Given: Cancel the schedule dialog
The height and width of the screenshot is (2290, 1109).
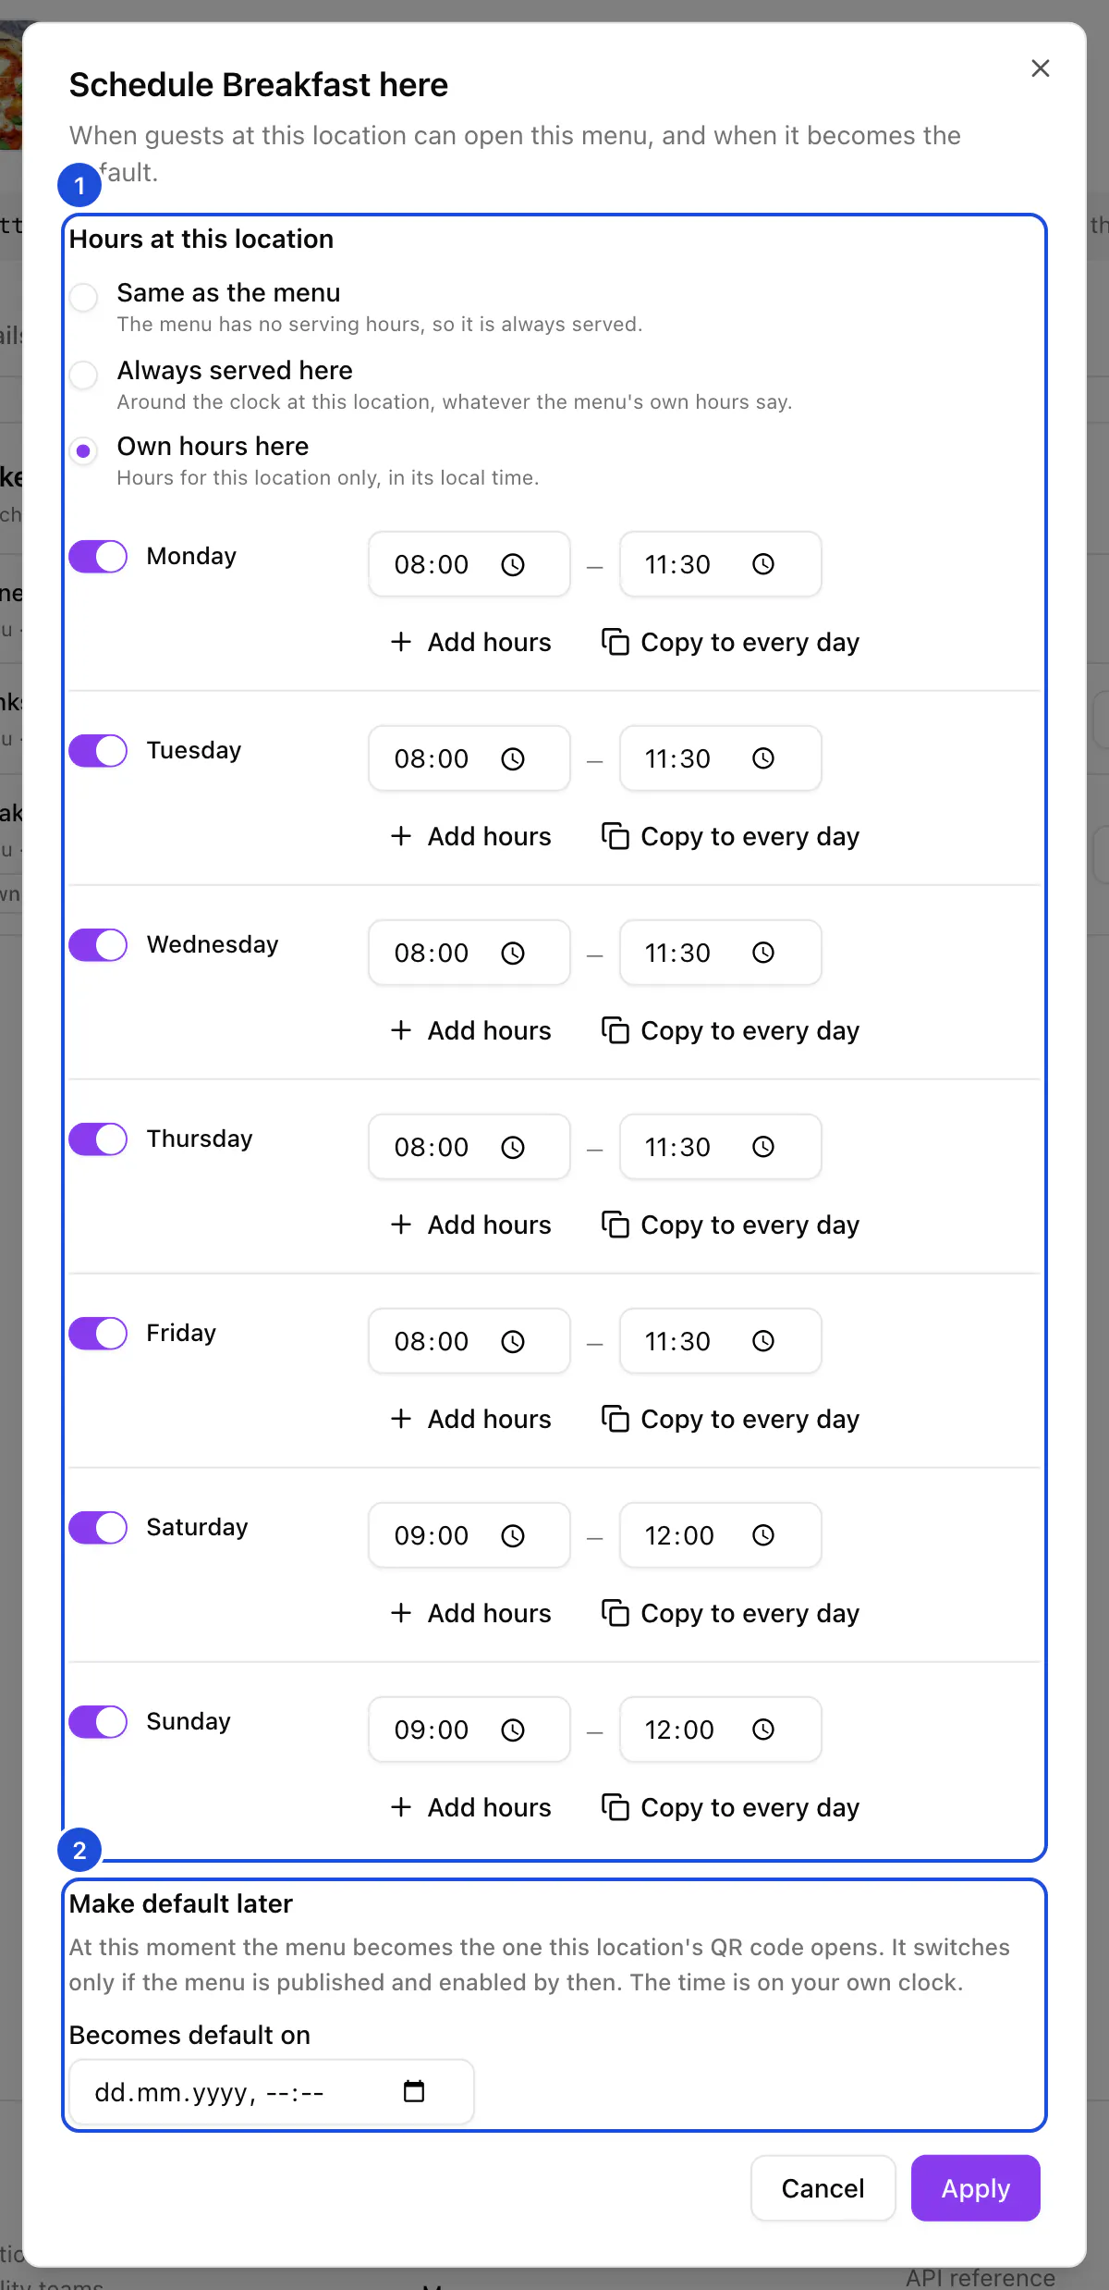Looking at the screenshot, I should tap(823, 2188).
